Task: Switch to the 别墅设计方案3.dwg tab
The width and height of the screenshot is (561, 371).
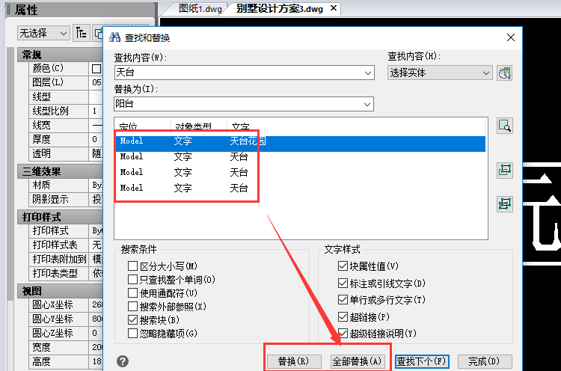Action: pos(280,8)
